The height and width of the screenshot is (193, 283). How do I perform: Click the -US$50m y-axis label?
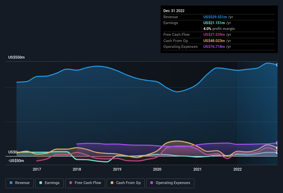click(16, 161)
